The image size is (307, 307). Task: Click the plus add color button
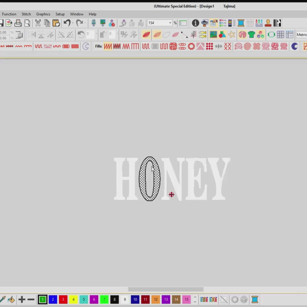[22, 299]
